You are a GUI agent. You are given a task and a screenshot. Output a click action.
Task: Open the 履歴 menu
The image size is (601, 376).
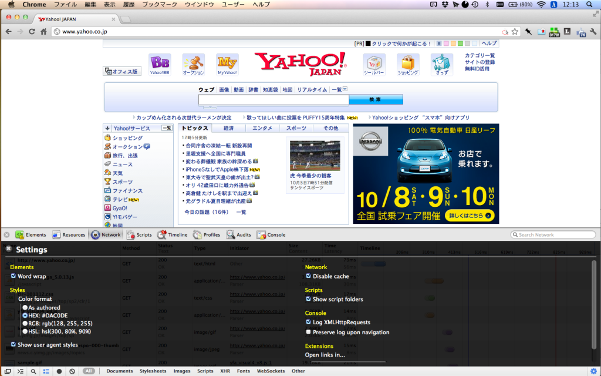coord(129,4)
